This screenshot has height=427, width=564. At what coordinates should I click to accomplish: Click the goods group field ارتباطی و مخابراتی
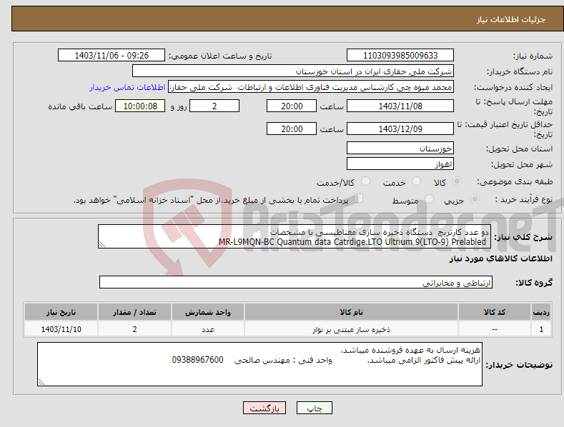[296, 282]
